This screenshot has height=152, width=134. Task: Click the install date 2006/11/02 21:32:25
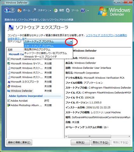98,107
